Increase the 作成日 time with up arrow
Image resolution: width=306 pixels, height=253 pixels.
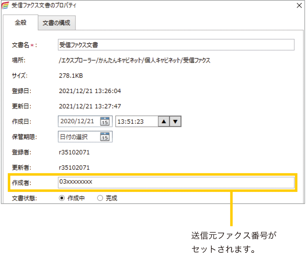[164, 121]
